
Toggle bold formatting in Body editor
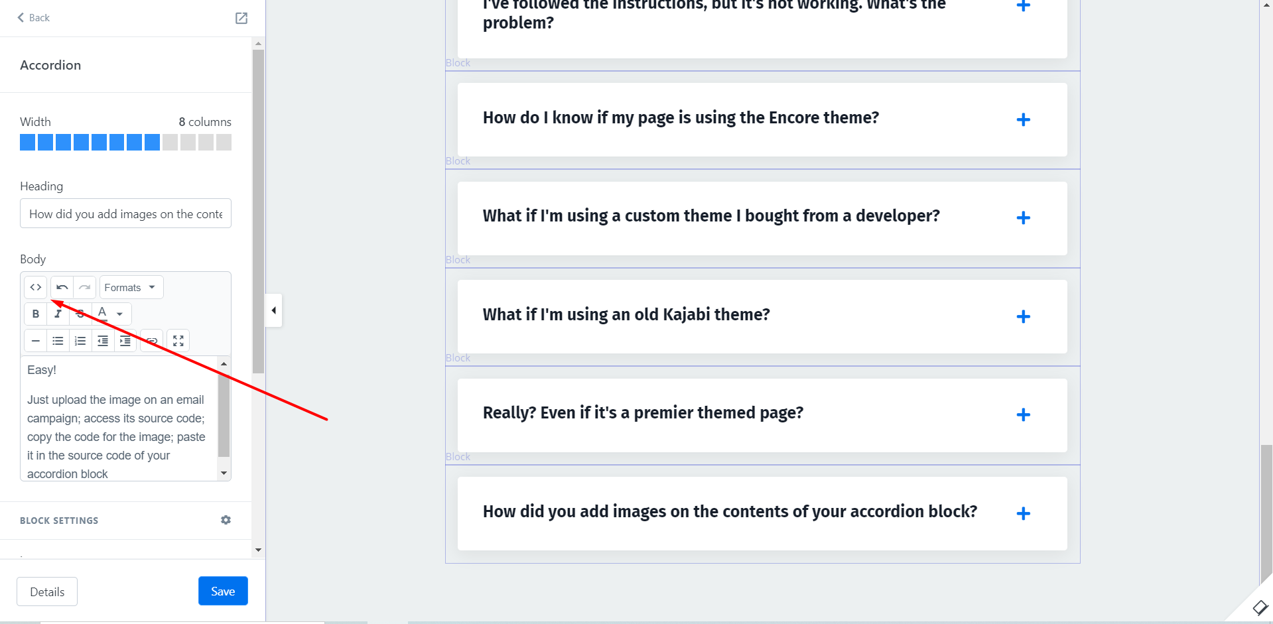pyautogui.click(x=36, y=314)
